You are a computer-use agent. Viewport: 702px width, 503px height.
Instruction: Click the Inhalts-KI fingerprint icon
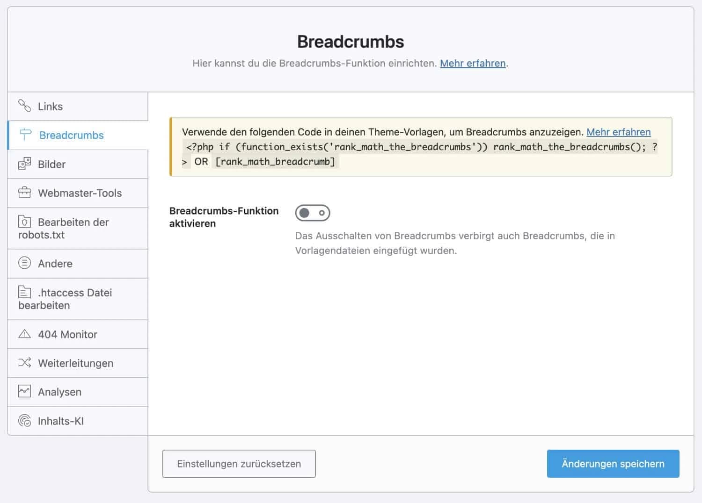click(24, 421)
